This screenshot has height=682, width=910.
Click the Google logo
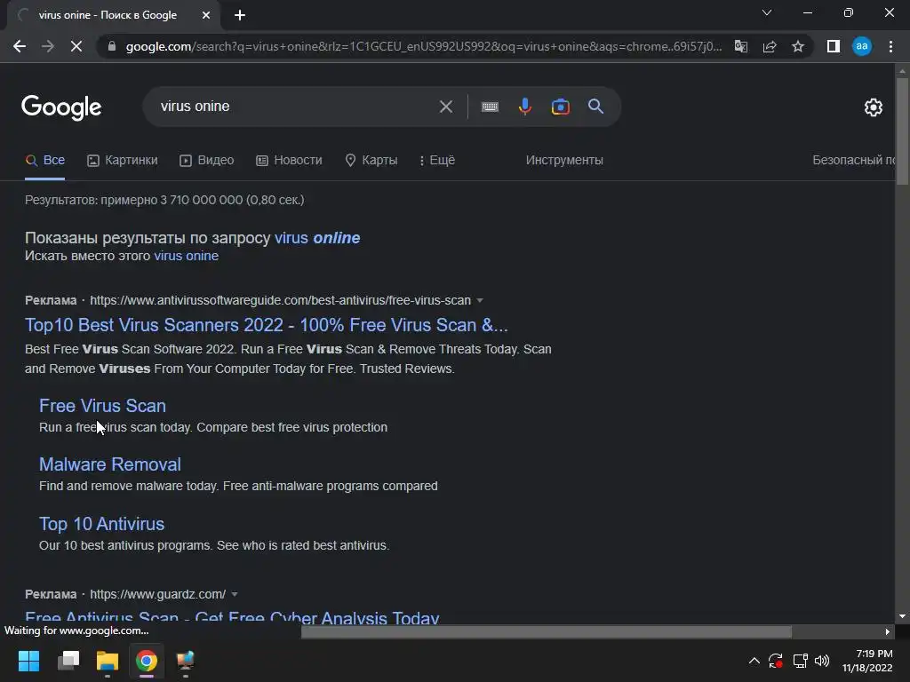click(x=61, y=107)
